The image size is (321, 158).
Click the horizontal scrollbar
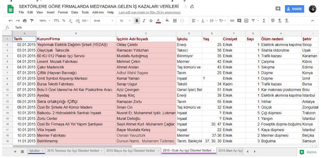72,146
